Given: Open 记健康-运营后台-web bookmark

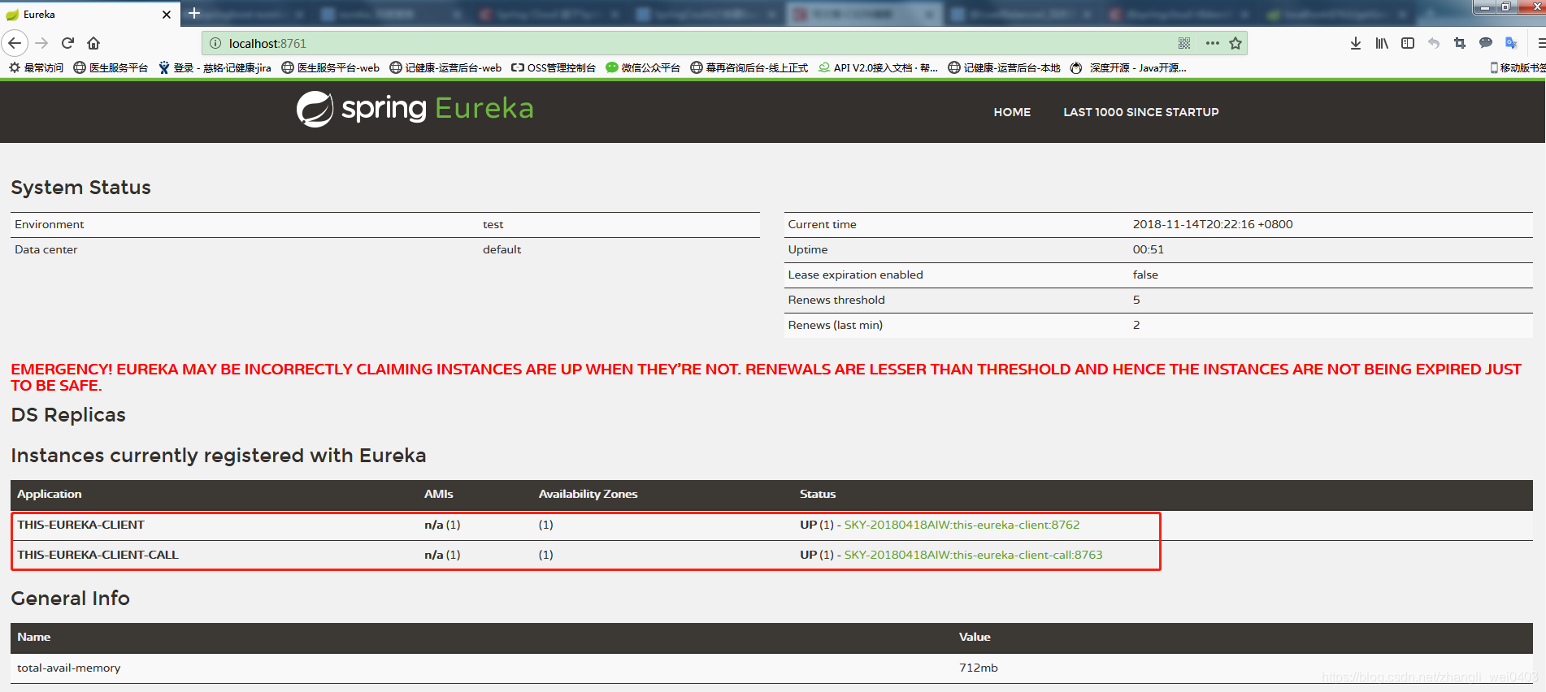Looking at the screenshot, I should [445, 68].
